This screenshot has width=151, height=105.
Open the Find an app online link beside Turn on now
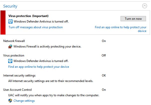pos(121,29)
